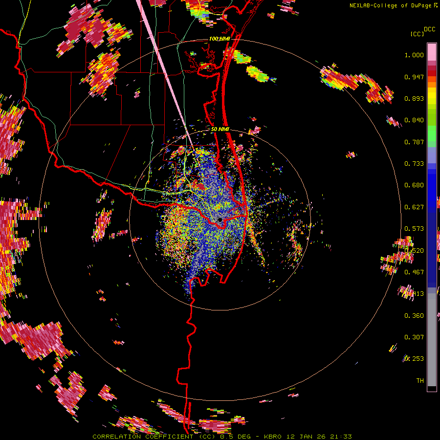Pick the bright green color bar segment
The image size is (440, 440).
pos(432,133)
